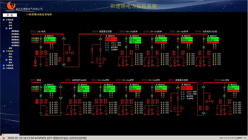This screenshot has width=248, height=140.
Task: Expand the 3#配电室 tree node arrow
Action: (x=4, y=65)
